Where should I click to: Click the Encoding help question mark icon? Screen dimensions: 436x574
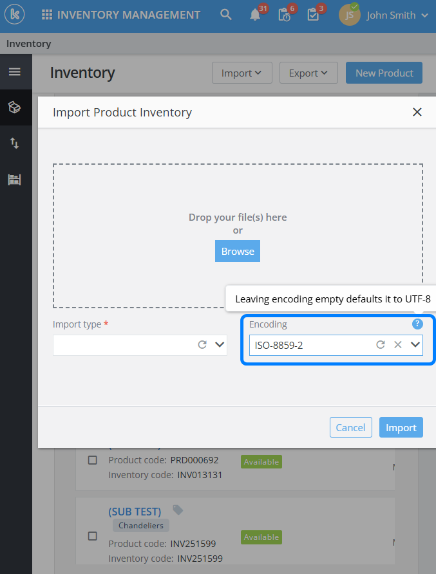[417, 324]
